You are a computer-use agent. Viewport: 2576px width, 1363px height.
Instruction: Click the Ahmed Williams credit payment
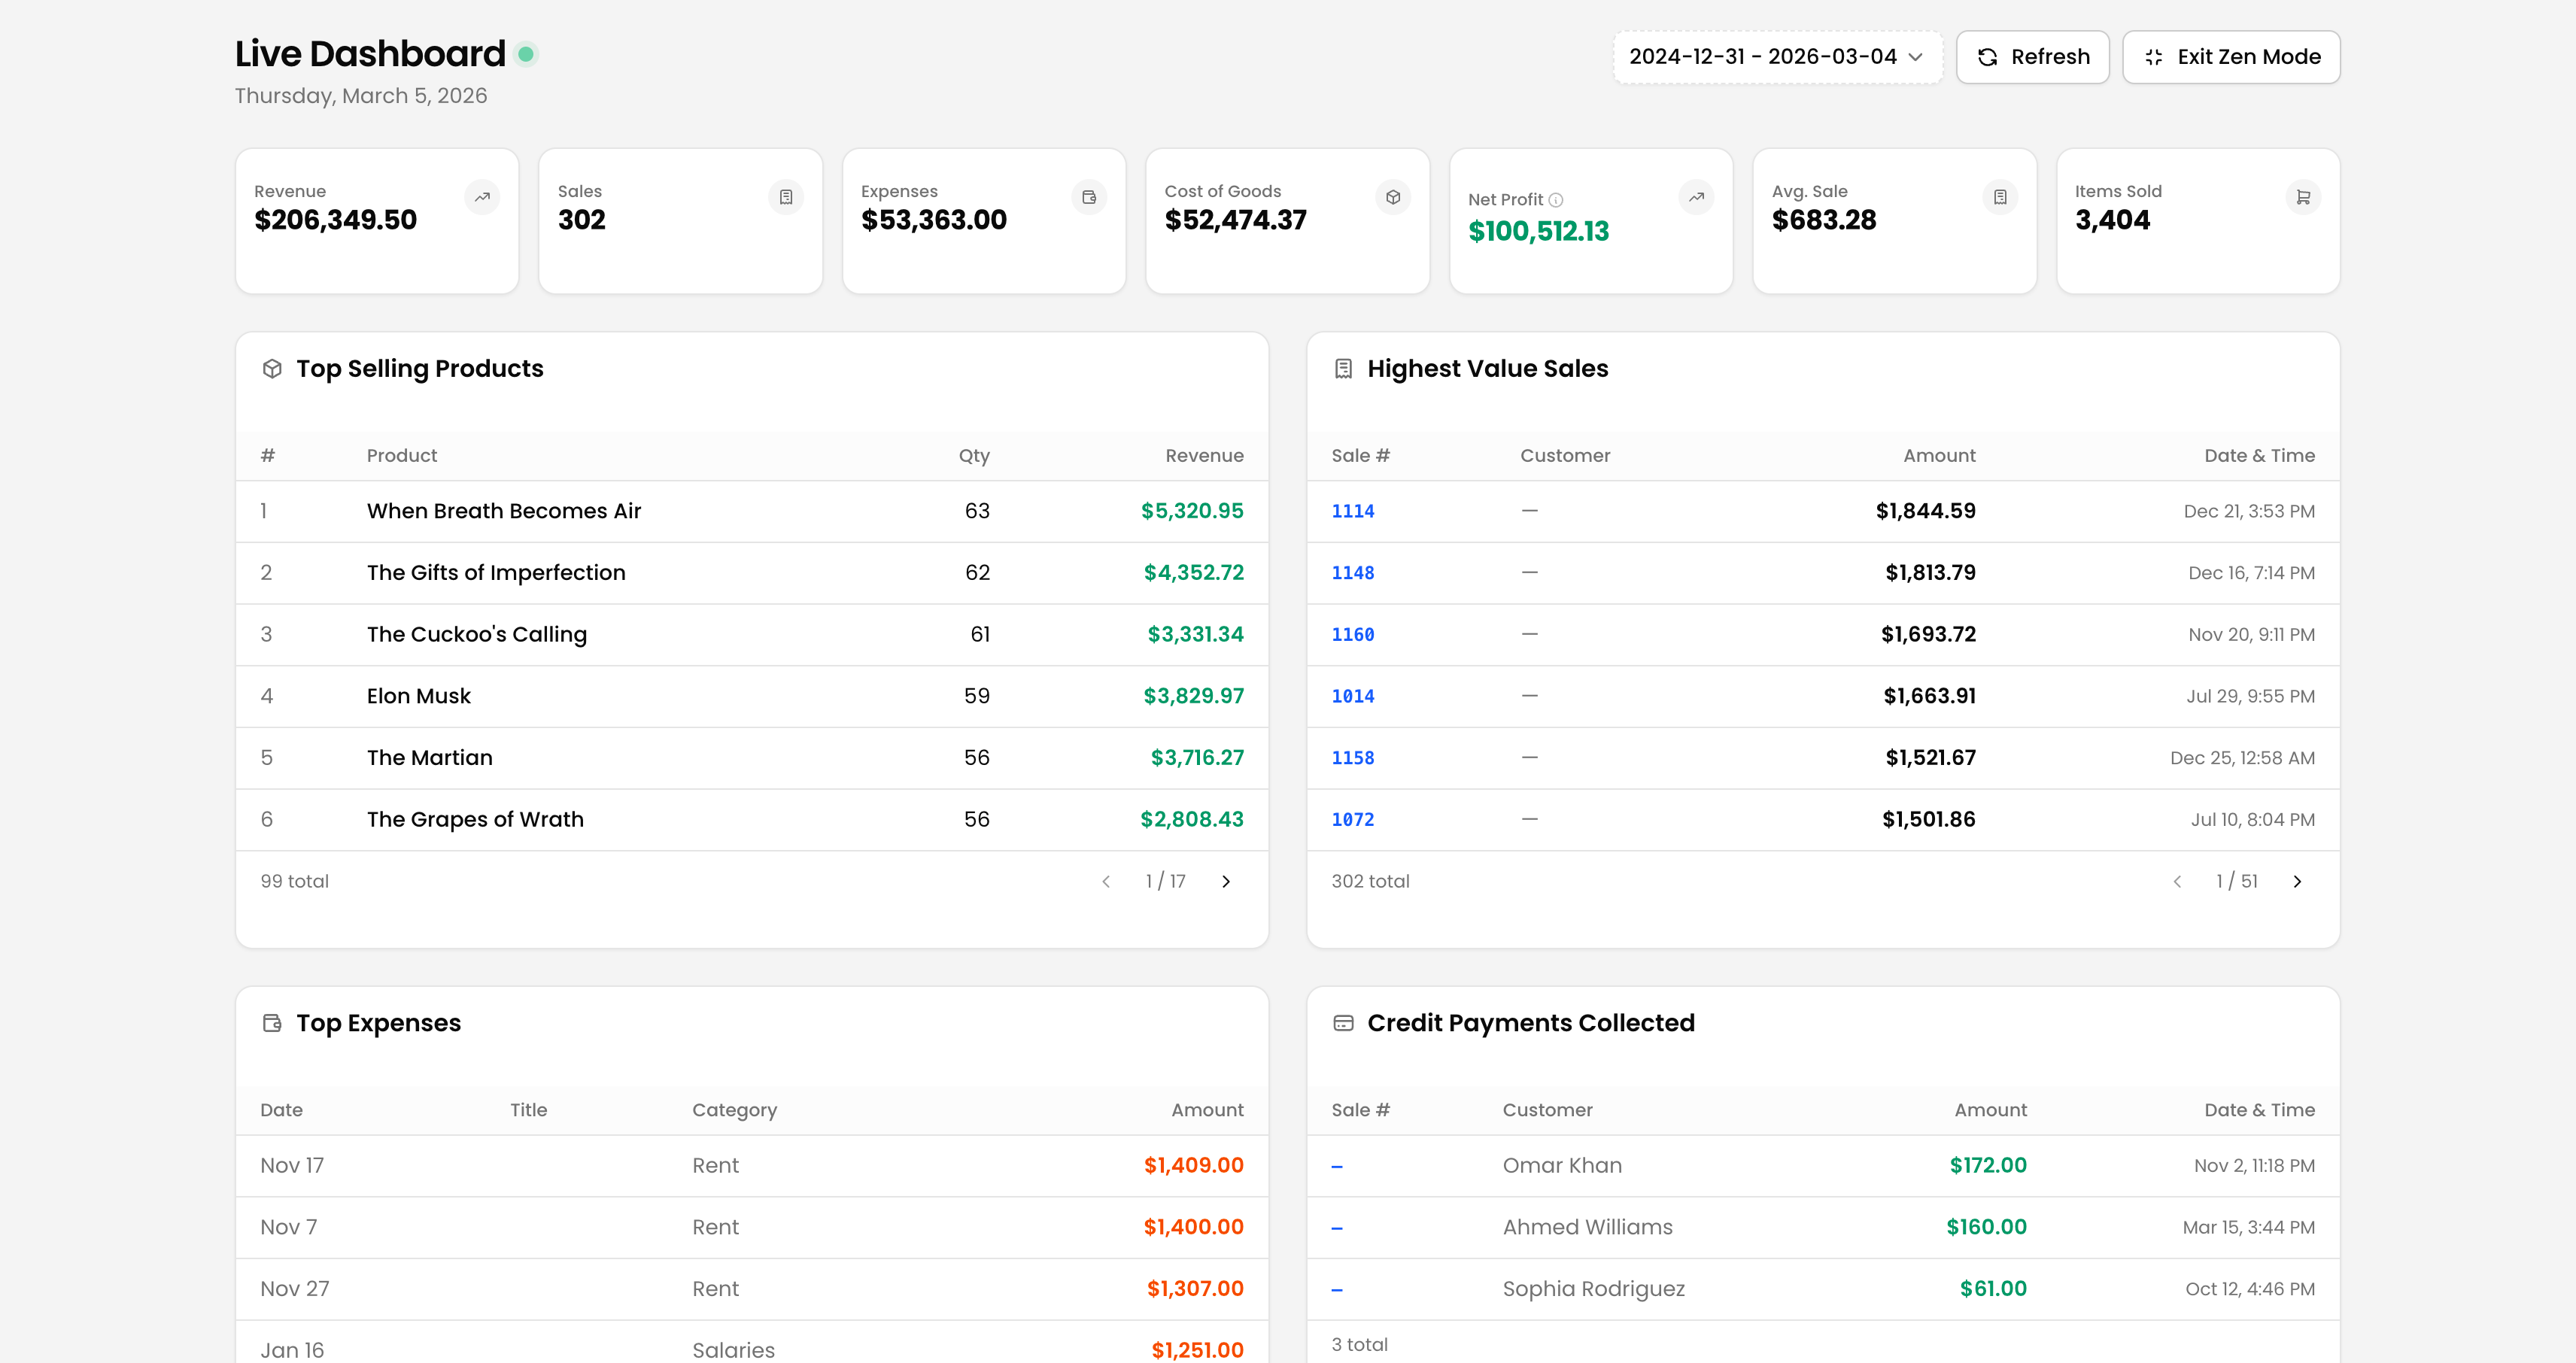click(1823, 1227)
